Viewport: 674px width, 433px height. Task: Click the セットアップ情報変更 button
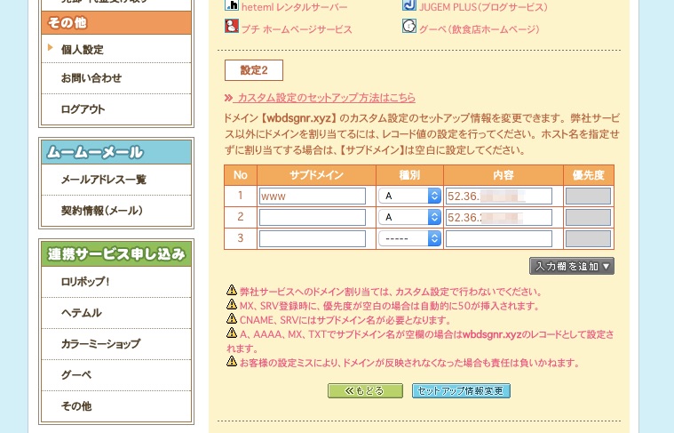(x=461, y=391)
